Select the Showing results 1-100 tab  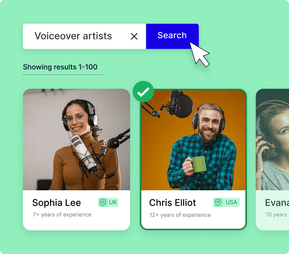[x=60, y=67]
